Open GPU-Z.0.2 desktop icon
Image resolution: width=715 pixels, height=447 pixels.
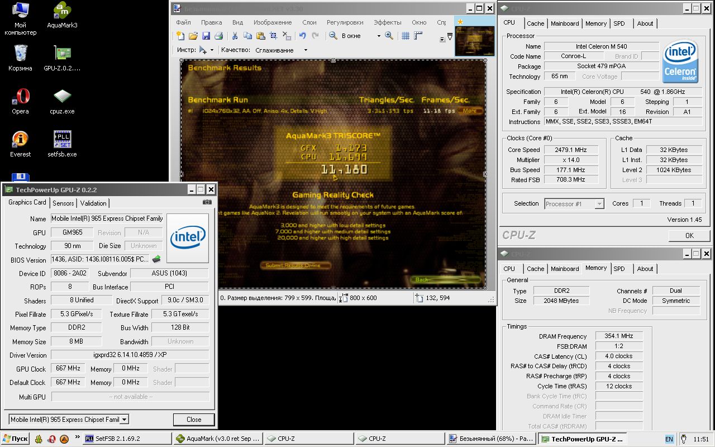click(62, 59)
